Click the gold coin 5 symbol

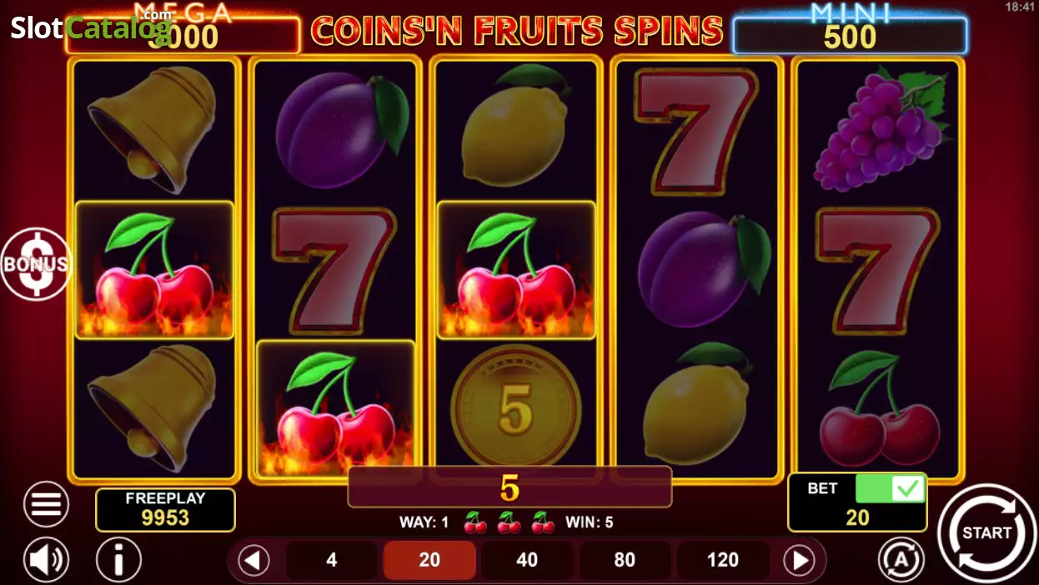516,407
